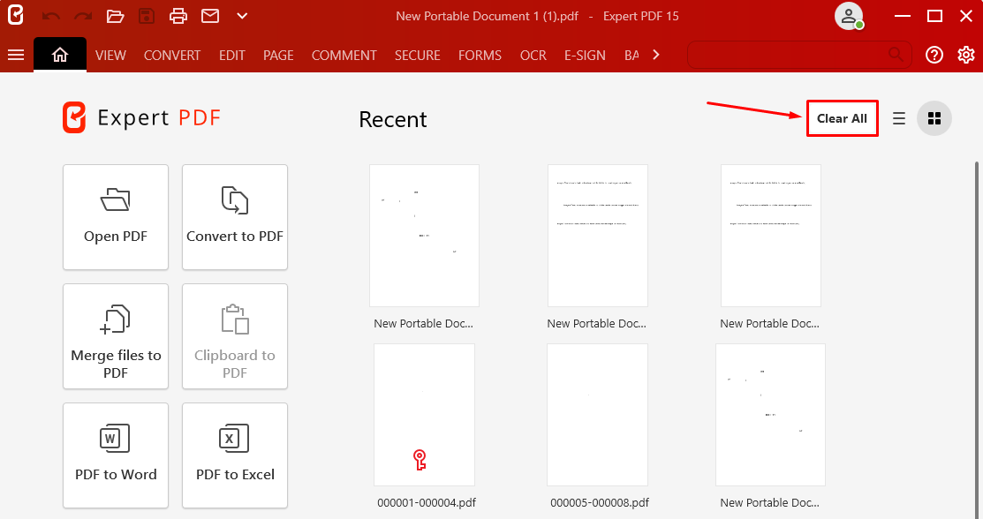Open the user account profile icon
Image resolution: width=983 pixels, height=519 pixels.
849,16
